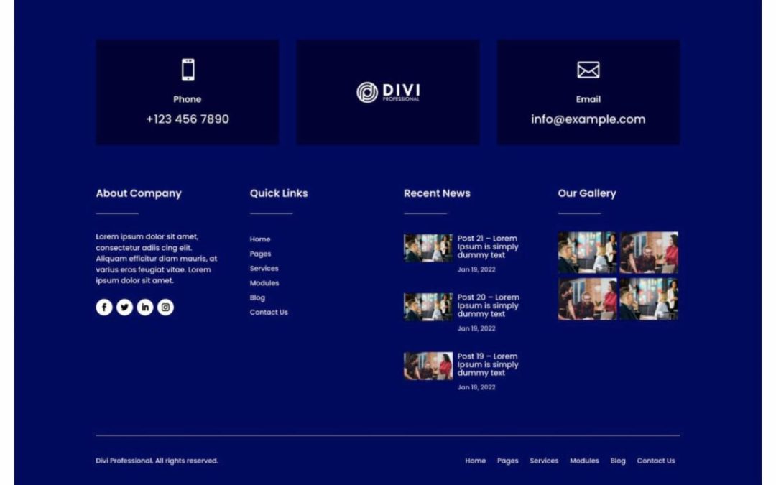Click the Jan 19, 2022 date under Post 21

(476, 269)
